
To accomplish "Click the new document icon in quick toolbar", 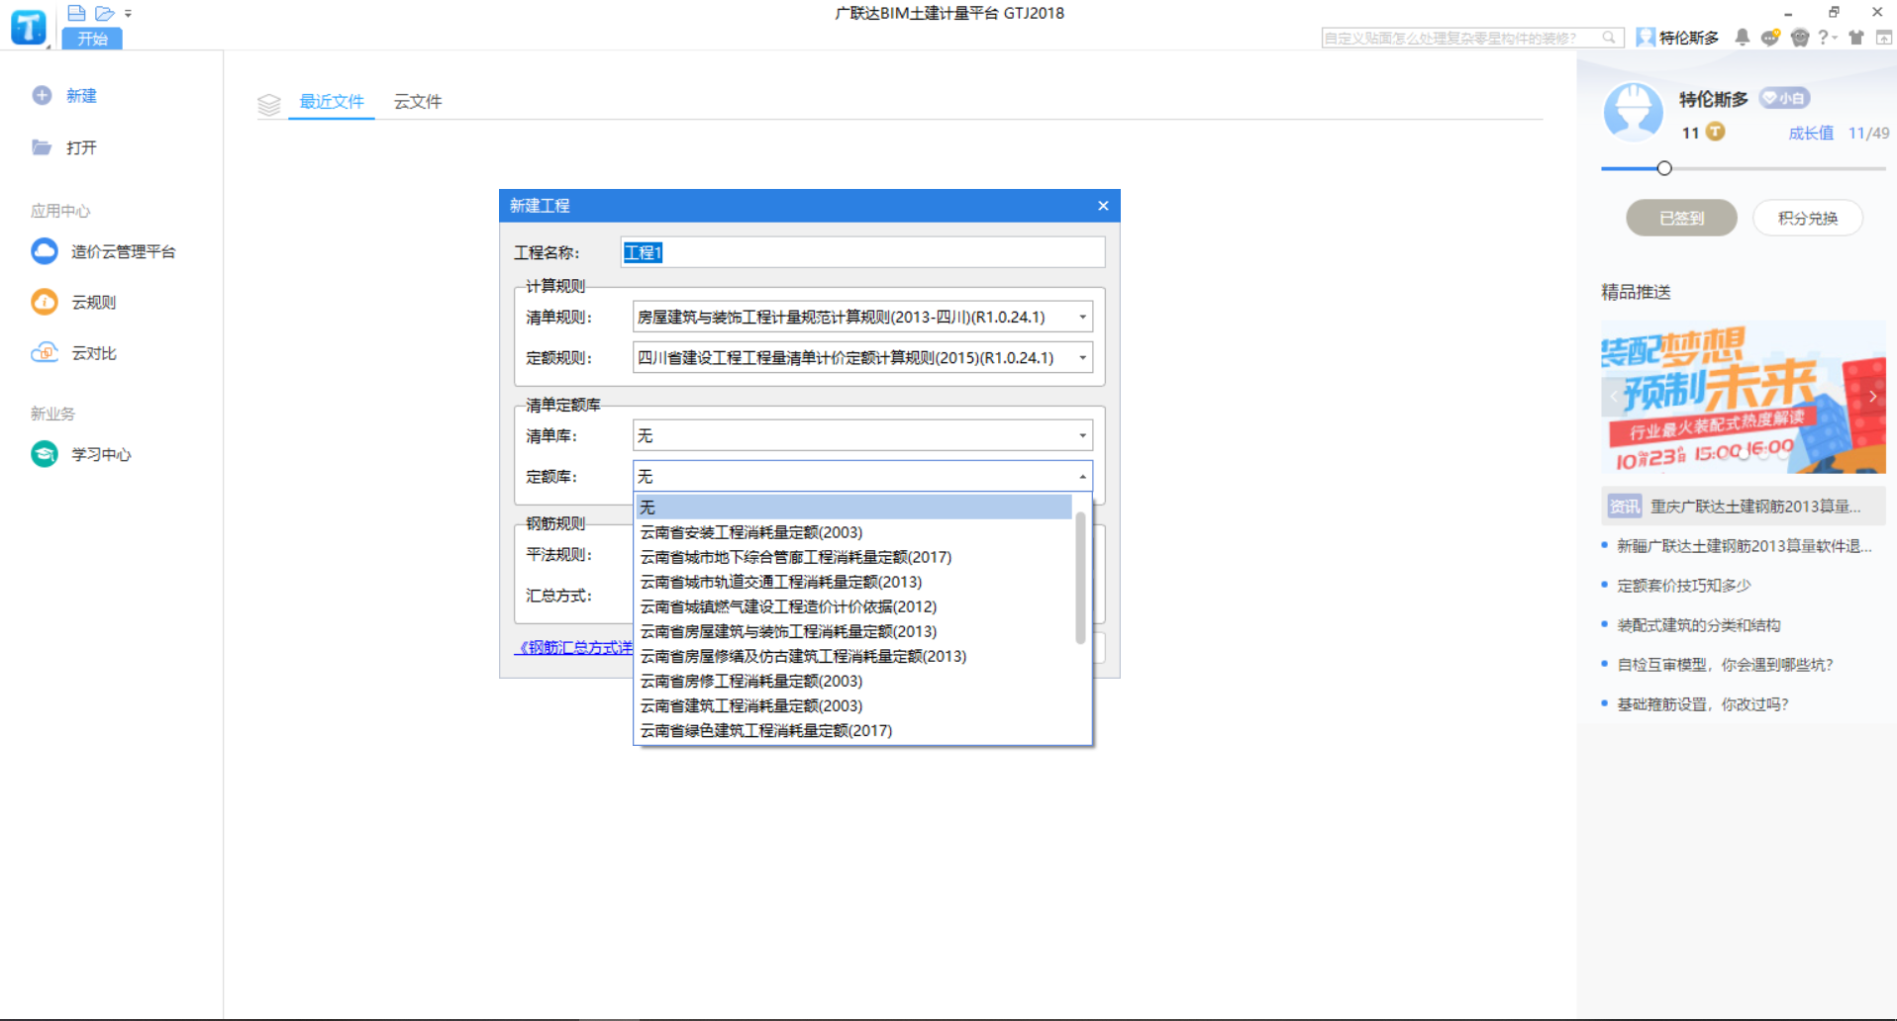I will point(76,13).
